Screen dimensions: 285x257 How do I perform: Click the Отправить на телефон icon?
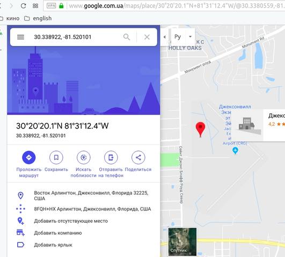point(111,157)
